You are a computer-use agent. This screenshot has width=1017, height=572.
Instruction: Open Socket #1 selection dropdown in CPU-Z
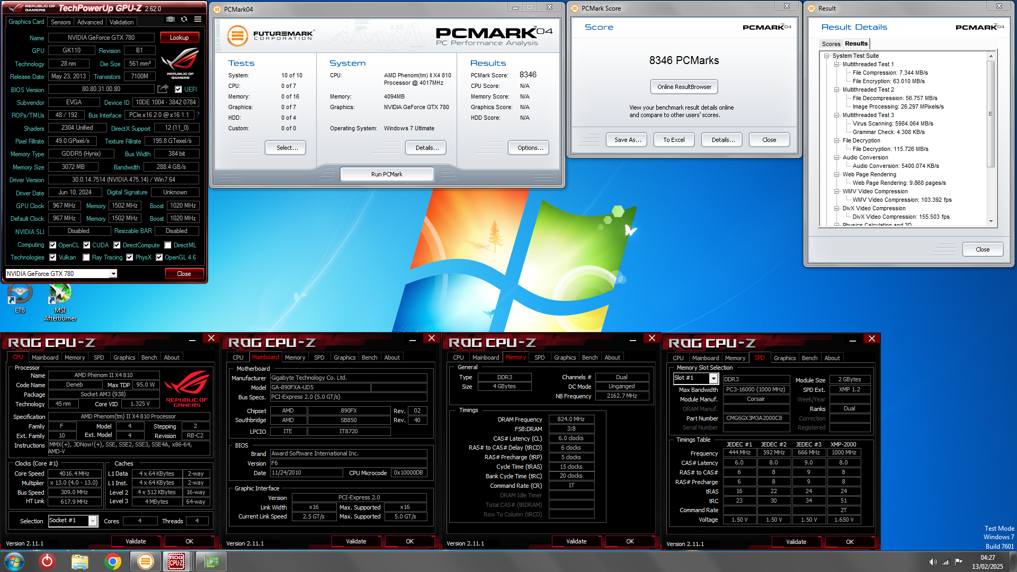[x=93, y=521]
